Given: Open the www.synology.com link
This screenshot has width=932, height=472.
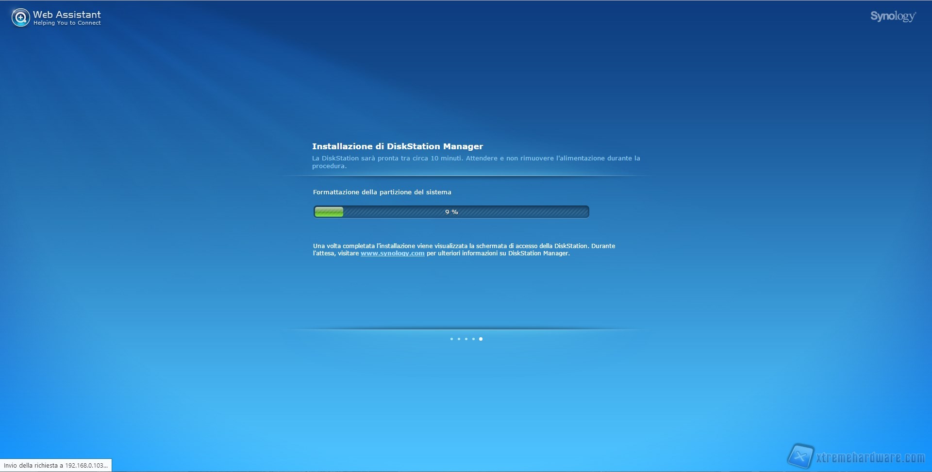Looking at the screenshot, I should [392, 253].
